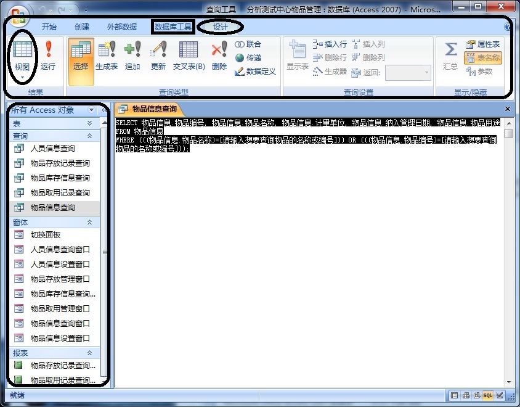Image resolution: width=520 pixels, height=407 pixels.
Task: Open the 属性表 property sheet
Action: coord(483,44)
